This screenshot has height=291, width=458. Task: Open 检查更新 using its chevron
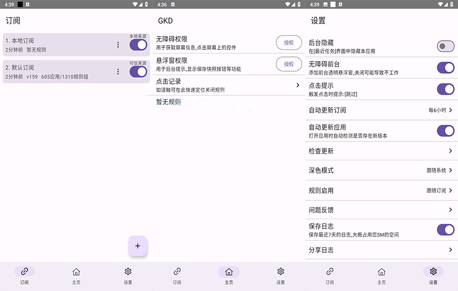(450, 151)
